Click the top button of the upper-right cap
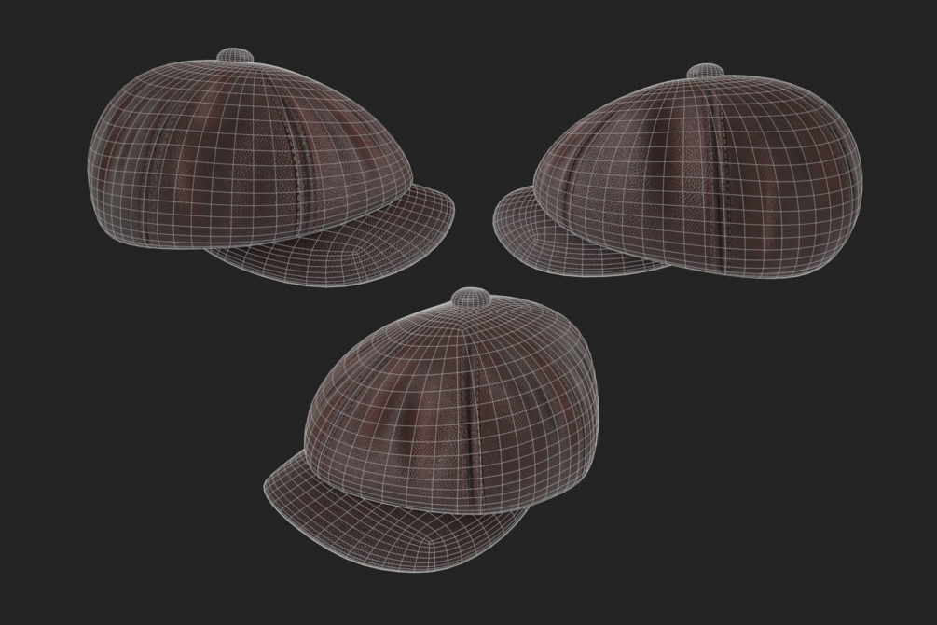 tap(706, 71)
